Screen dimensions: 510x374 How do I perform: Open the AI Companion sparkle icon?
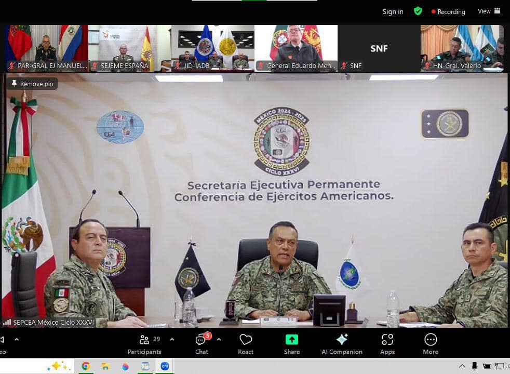click(x=342, y=339)
